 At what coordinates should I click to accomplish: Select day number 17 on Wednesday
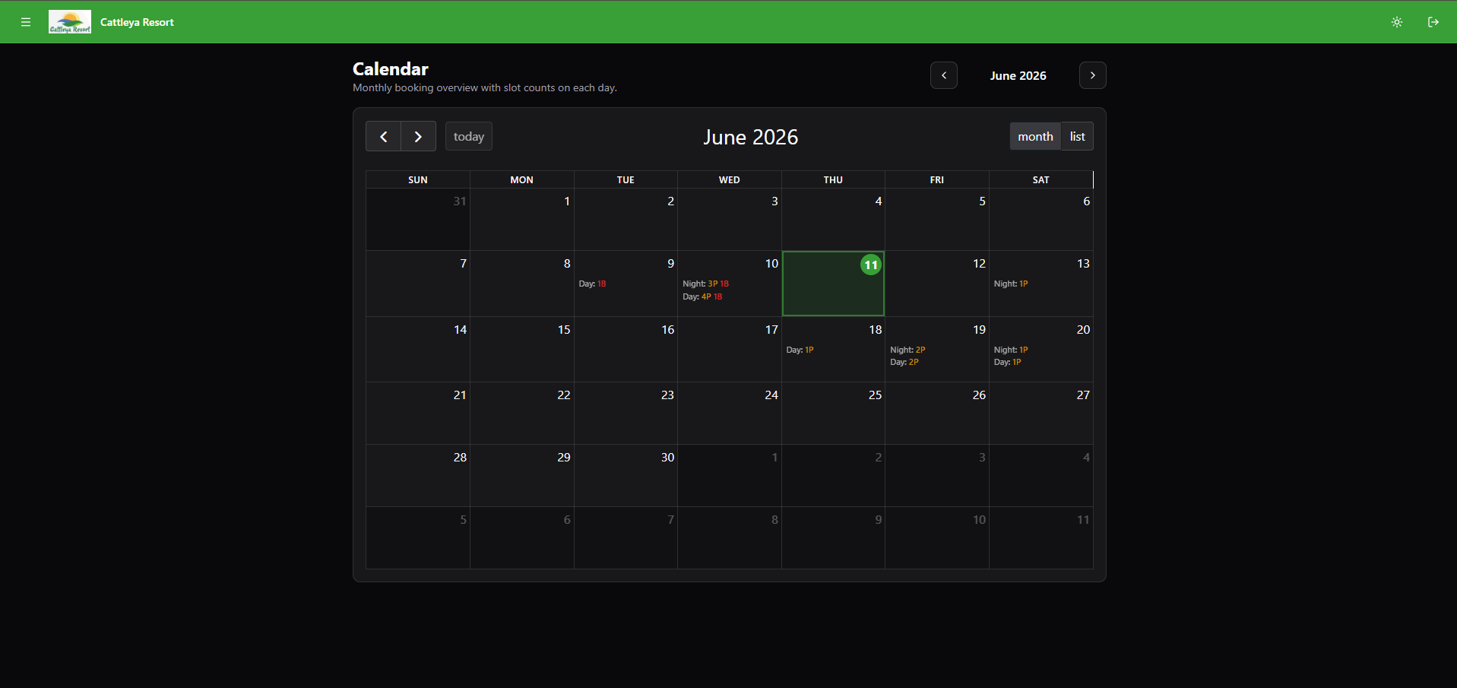771,329
